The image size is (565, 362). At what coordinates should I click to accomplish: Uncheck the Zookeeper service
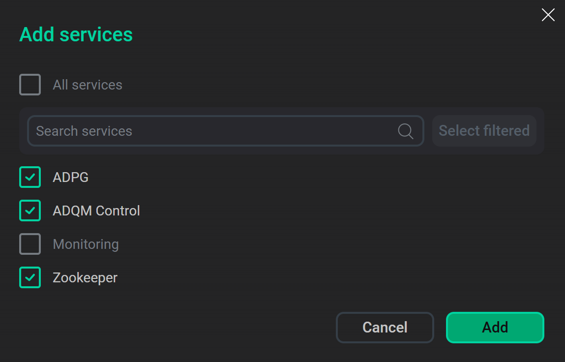click(x=30, y=277)
